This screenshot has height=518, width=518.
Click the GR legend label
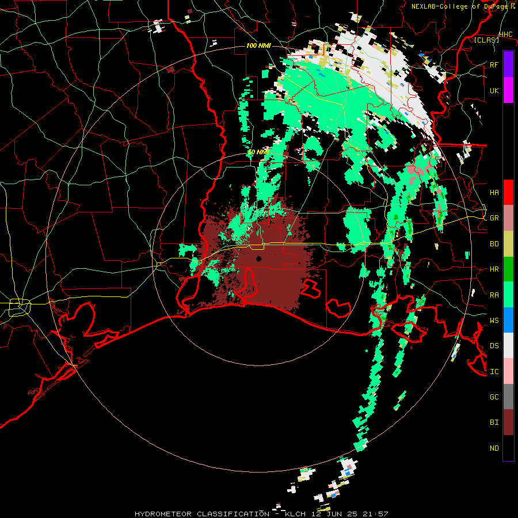click(x=494, y=218)
